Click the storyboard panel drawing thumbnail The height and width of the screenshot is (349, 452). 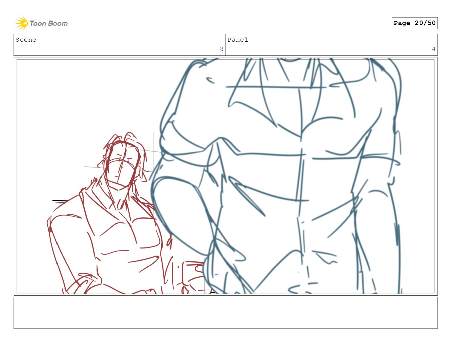tap(226, 176)
